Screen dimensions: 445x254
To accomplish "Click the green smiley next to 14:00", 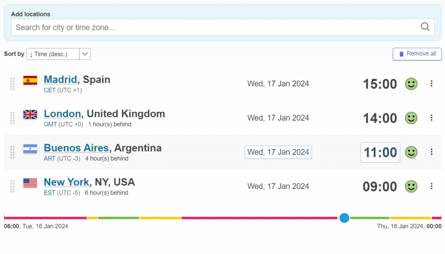I will (411, 118).
